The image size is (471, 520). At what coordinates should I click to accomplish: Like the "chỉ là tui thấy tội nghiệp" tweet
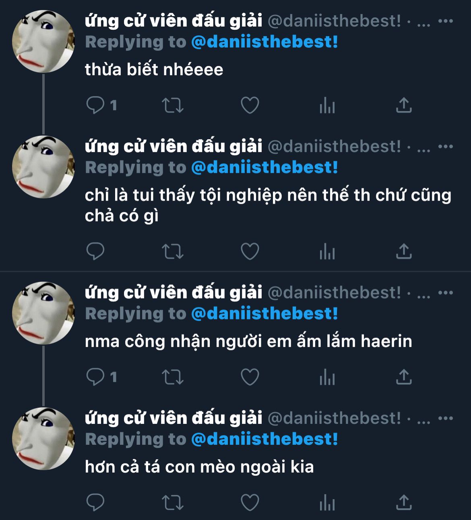pos(250,251)
